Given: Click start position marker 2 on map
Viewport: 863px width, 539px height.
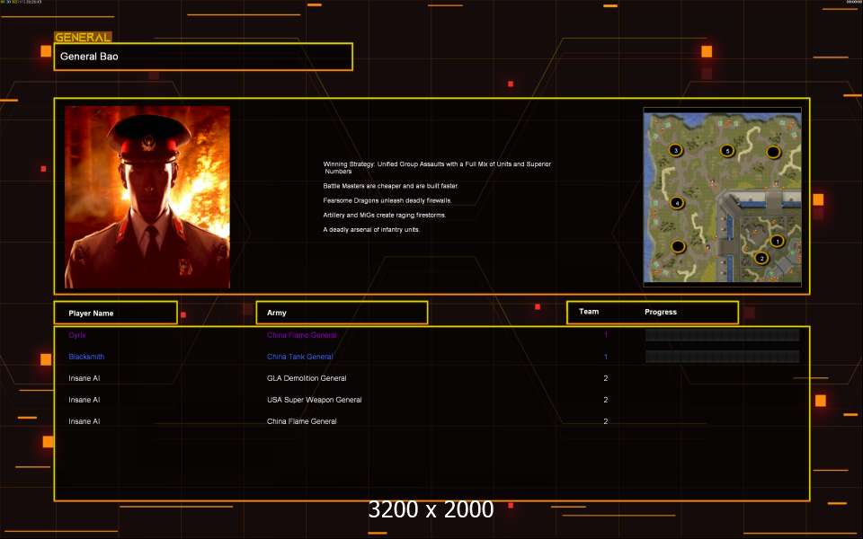Looking at the screenshot, I should coord(761,258).
